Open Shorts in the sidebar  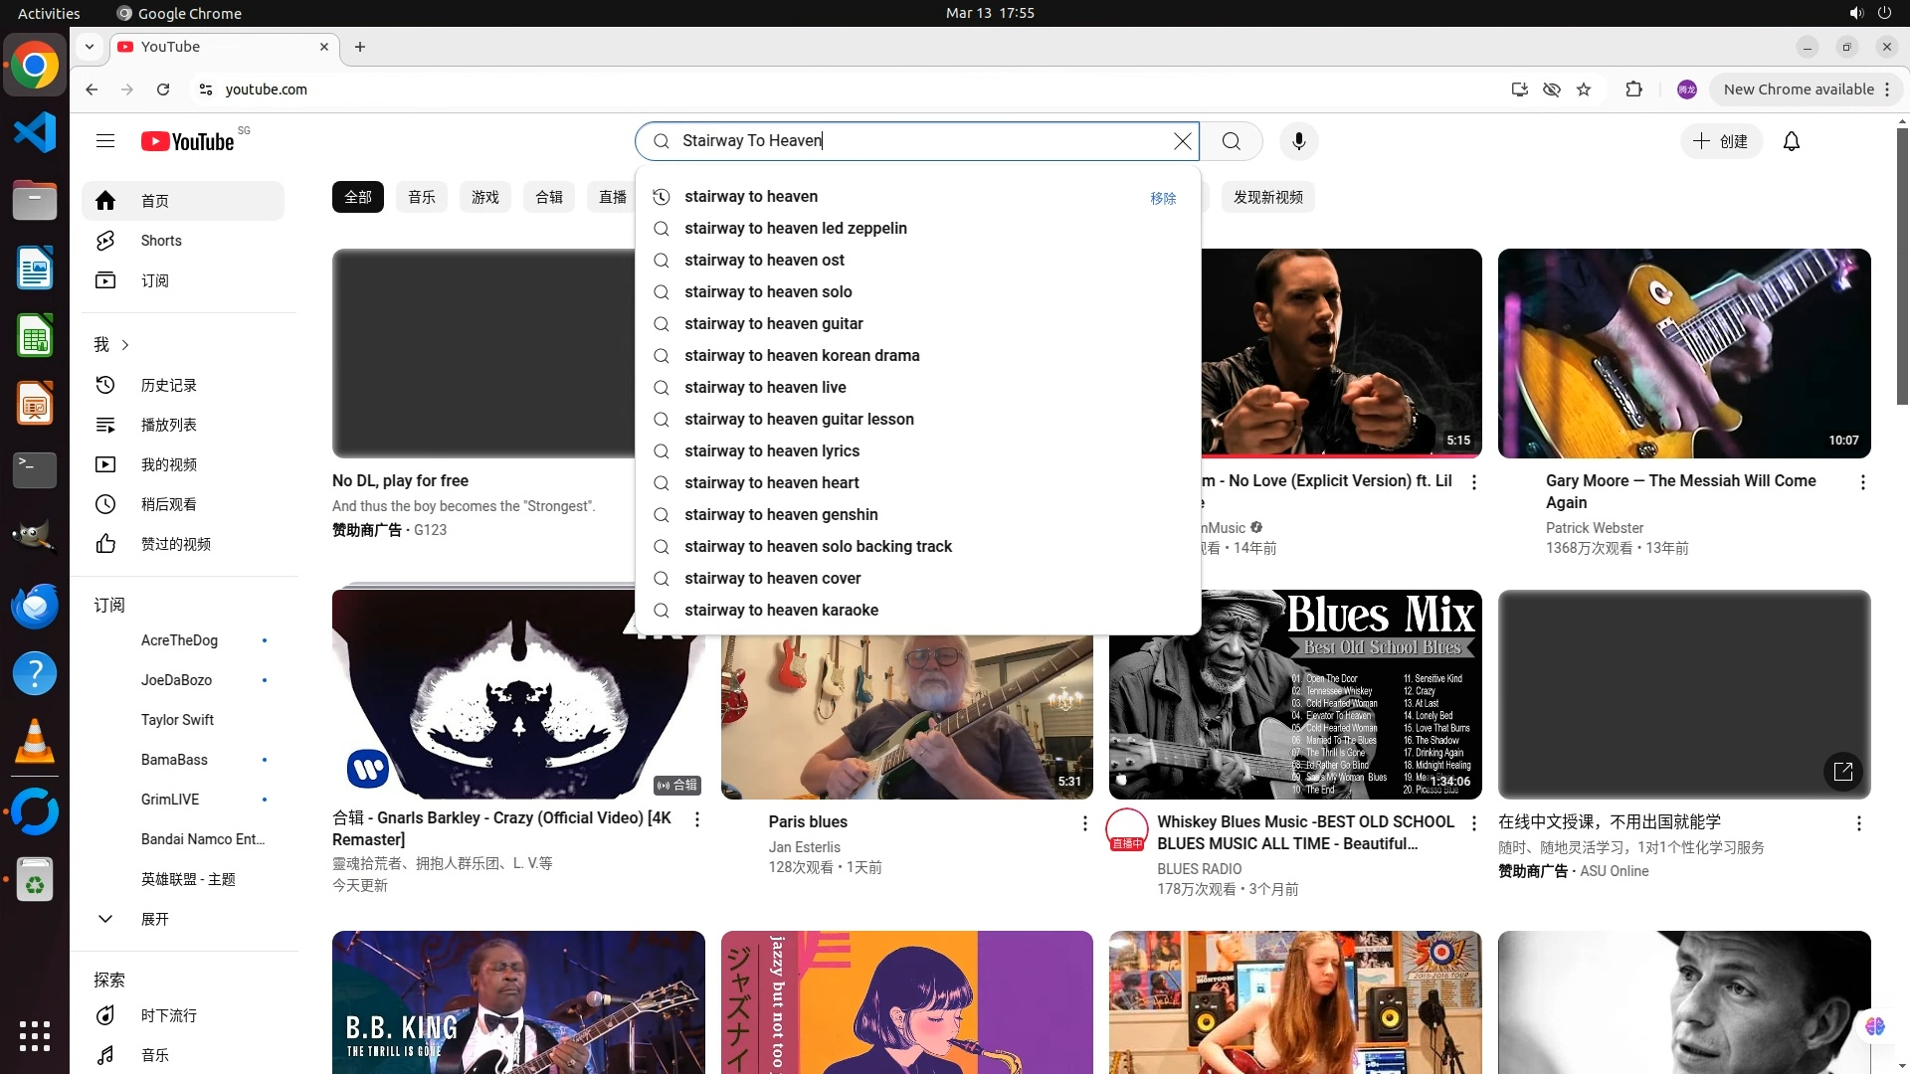(161, 241)
